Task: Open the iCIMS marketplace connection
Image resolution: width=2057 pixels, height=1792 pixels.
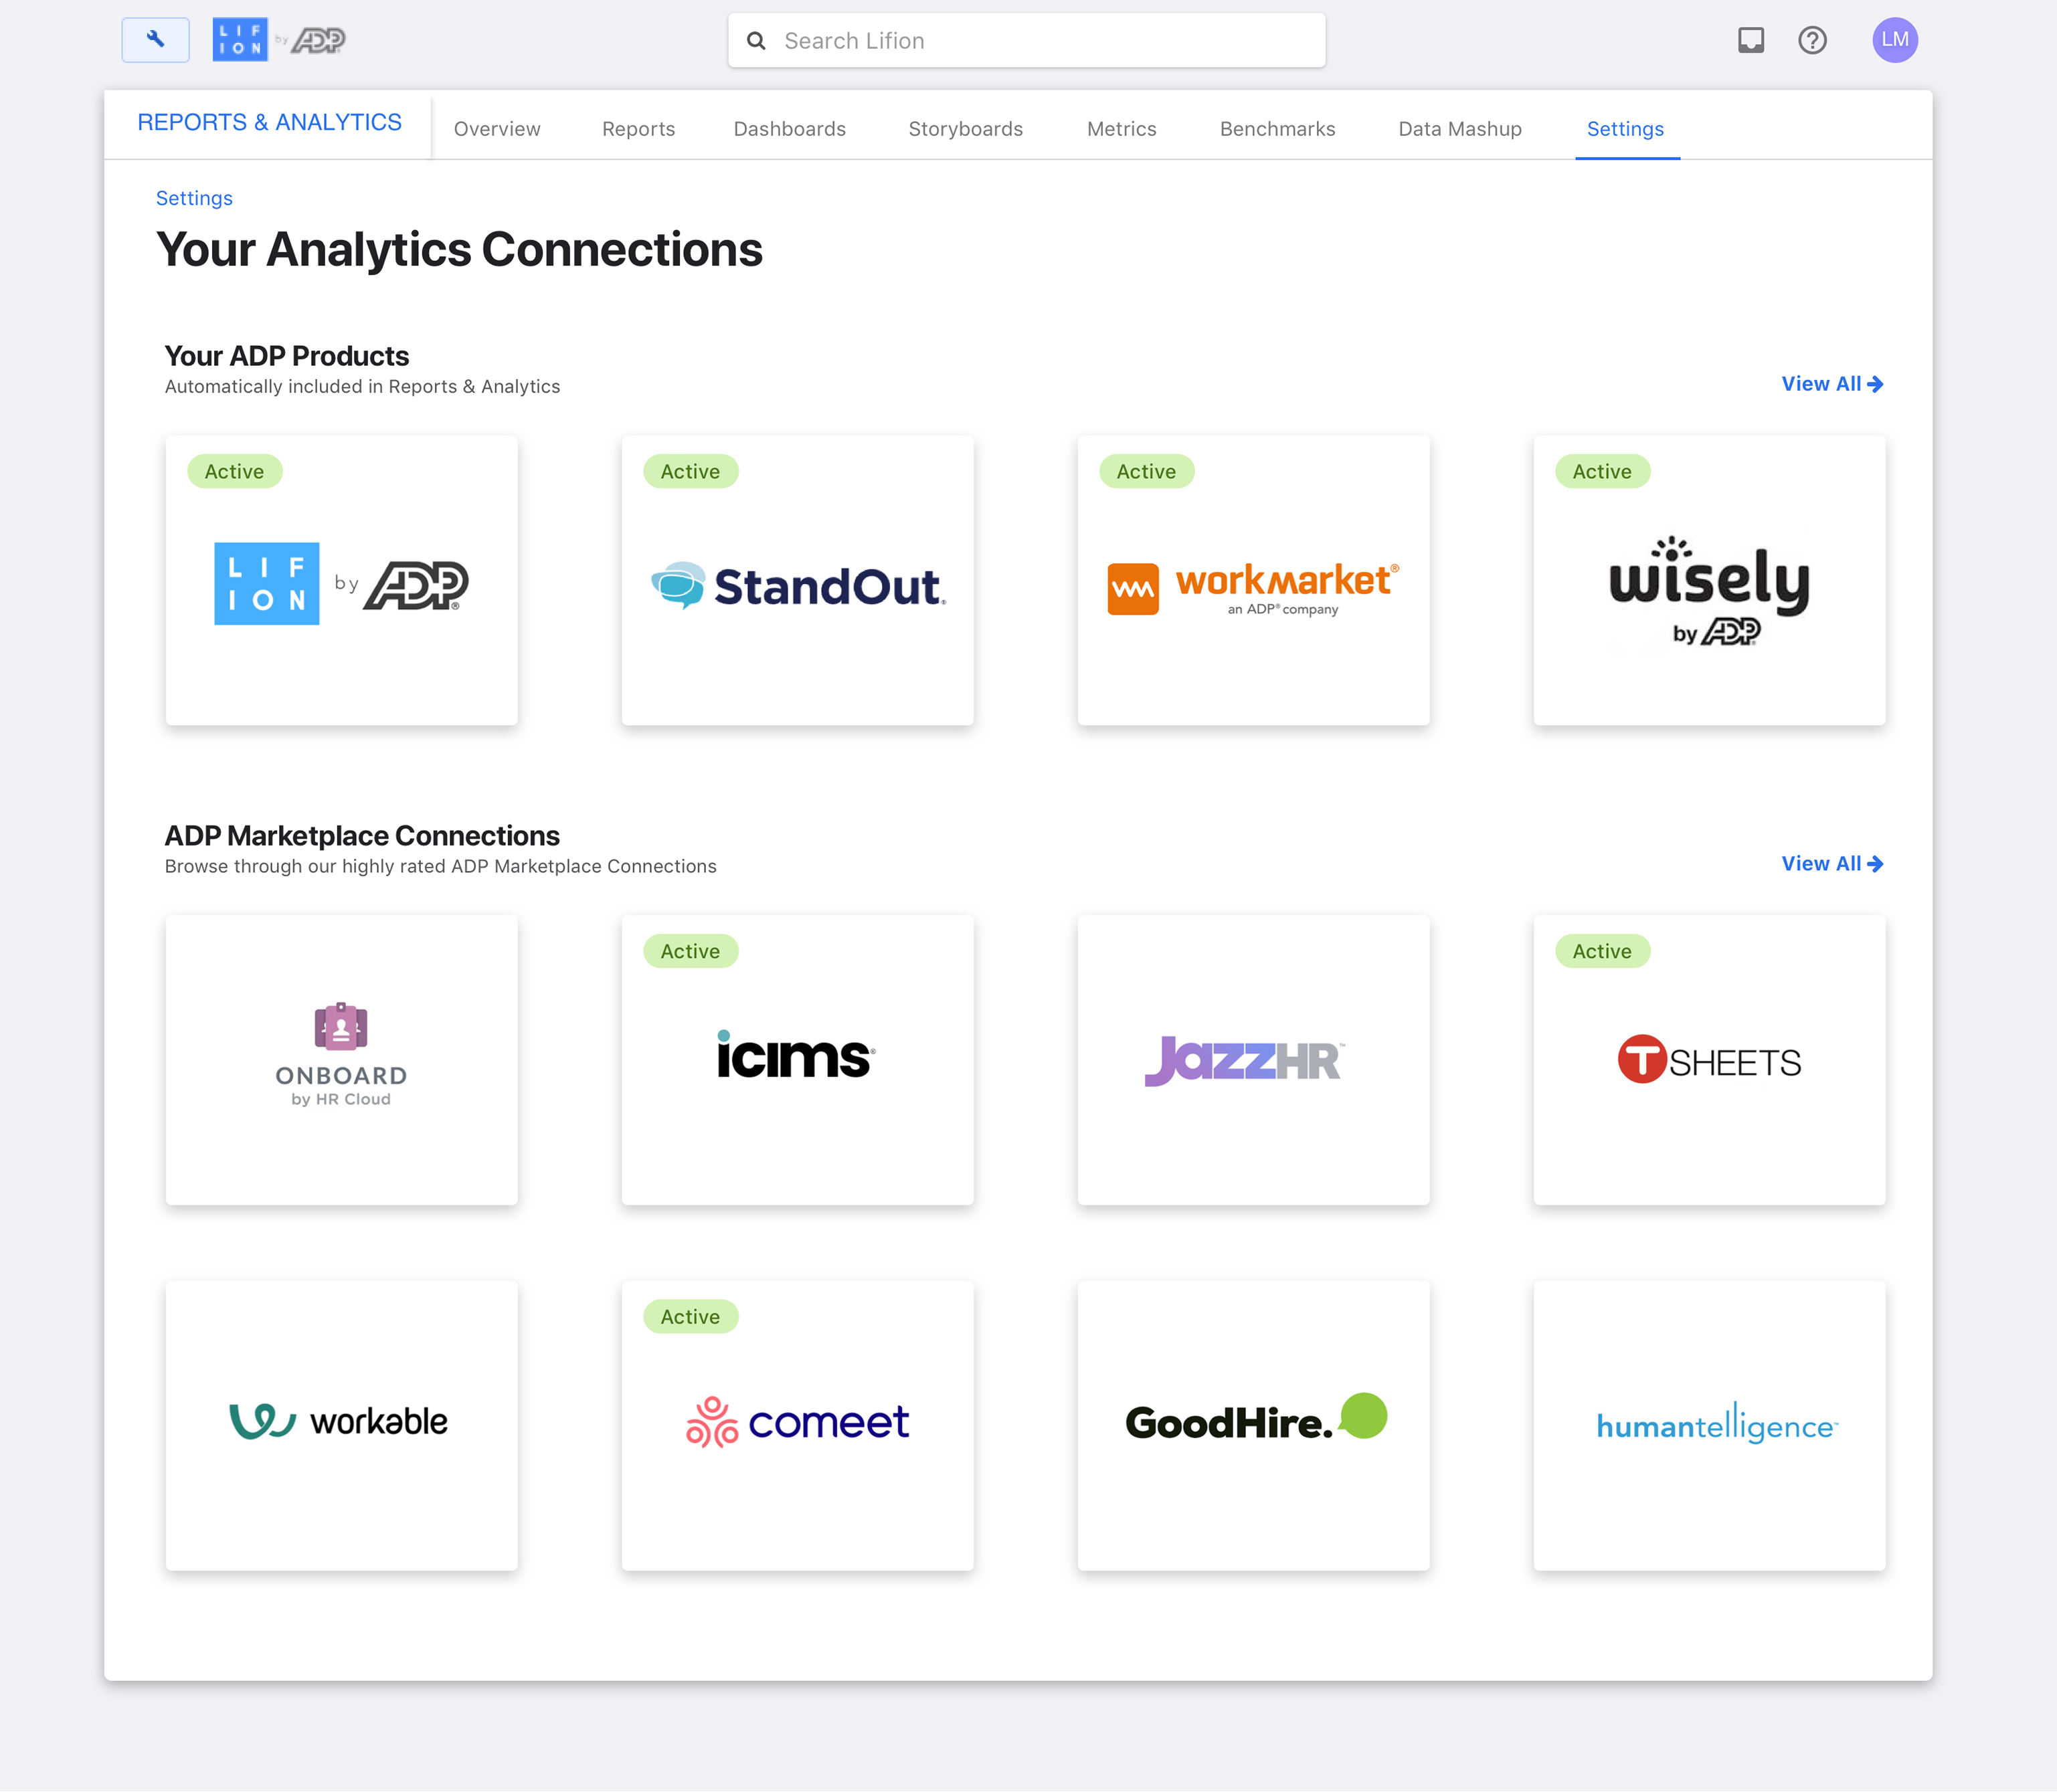Action: coord(798,1060)
